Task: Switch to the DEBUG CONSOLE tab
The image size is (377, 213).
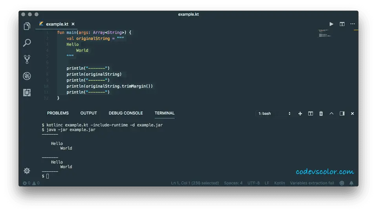Action: point(126,113)
